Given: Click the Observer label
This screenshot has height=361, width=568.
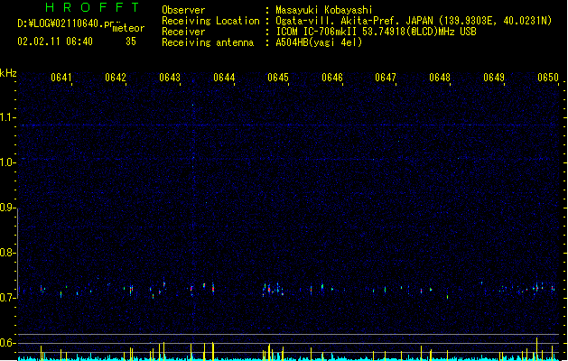Looking at the screenshot, I should coord(183,10).
